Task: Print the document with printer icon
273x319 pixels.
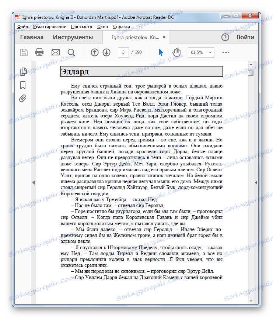Action: coord(39,52)
